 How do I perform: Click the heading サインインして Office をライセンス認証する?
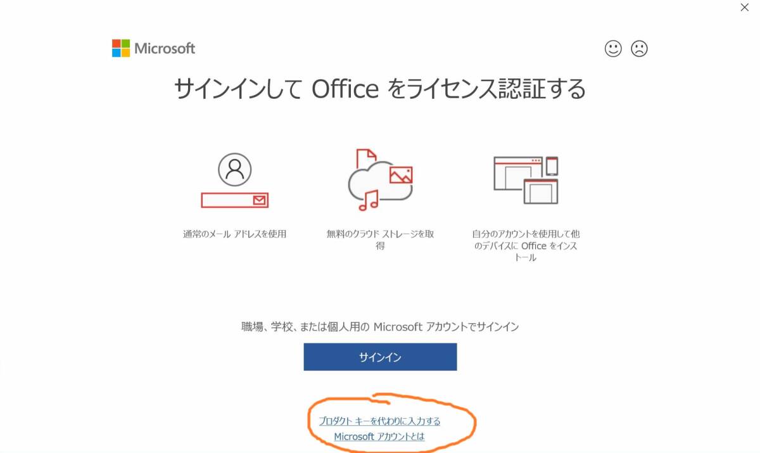pyautogui.click(x=380, y=89)
